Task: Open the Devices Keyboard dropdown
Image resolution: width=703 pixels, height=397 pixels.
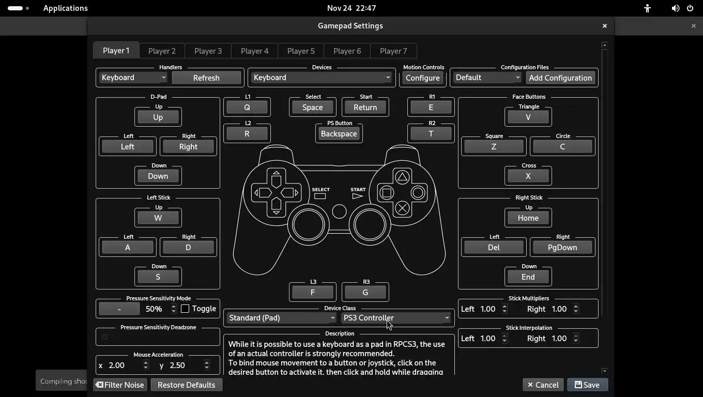Action: (322, 78)
